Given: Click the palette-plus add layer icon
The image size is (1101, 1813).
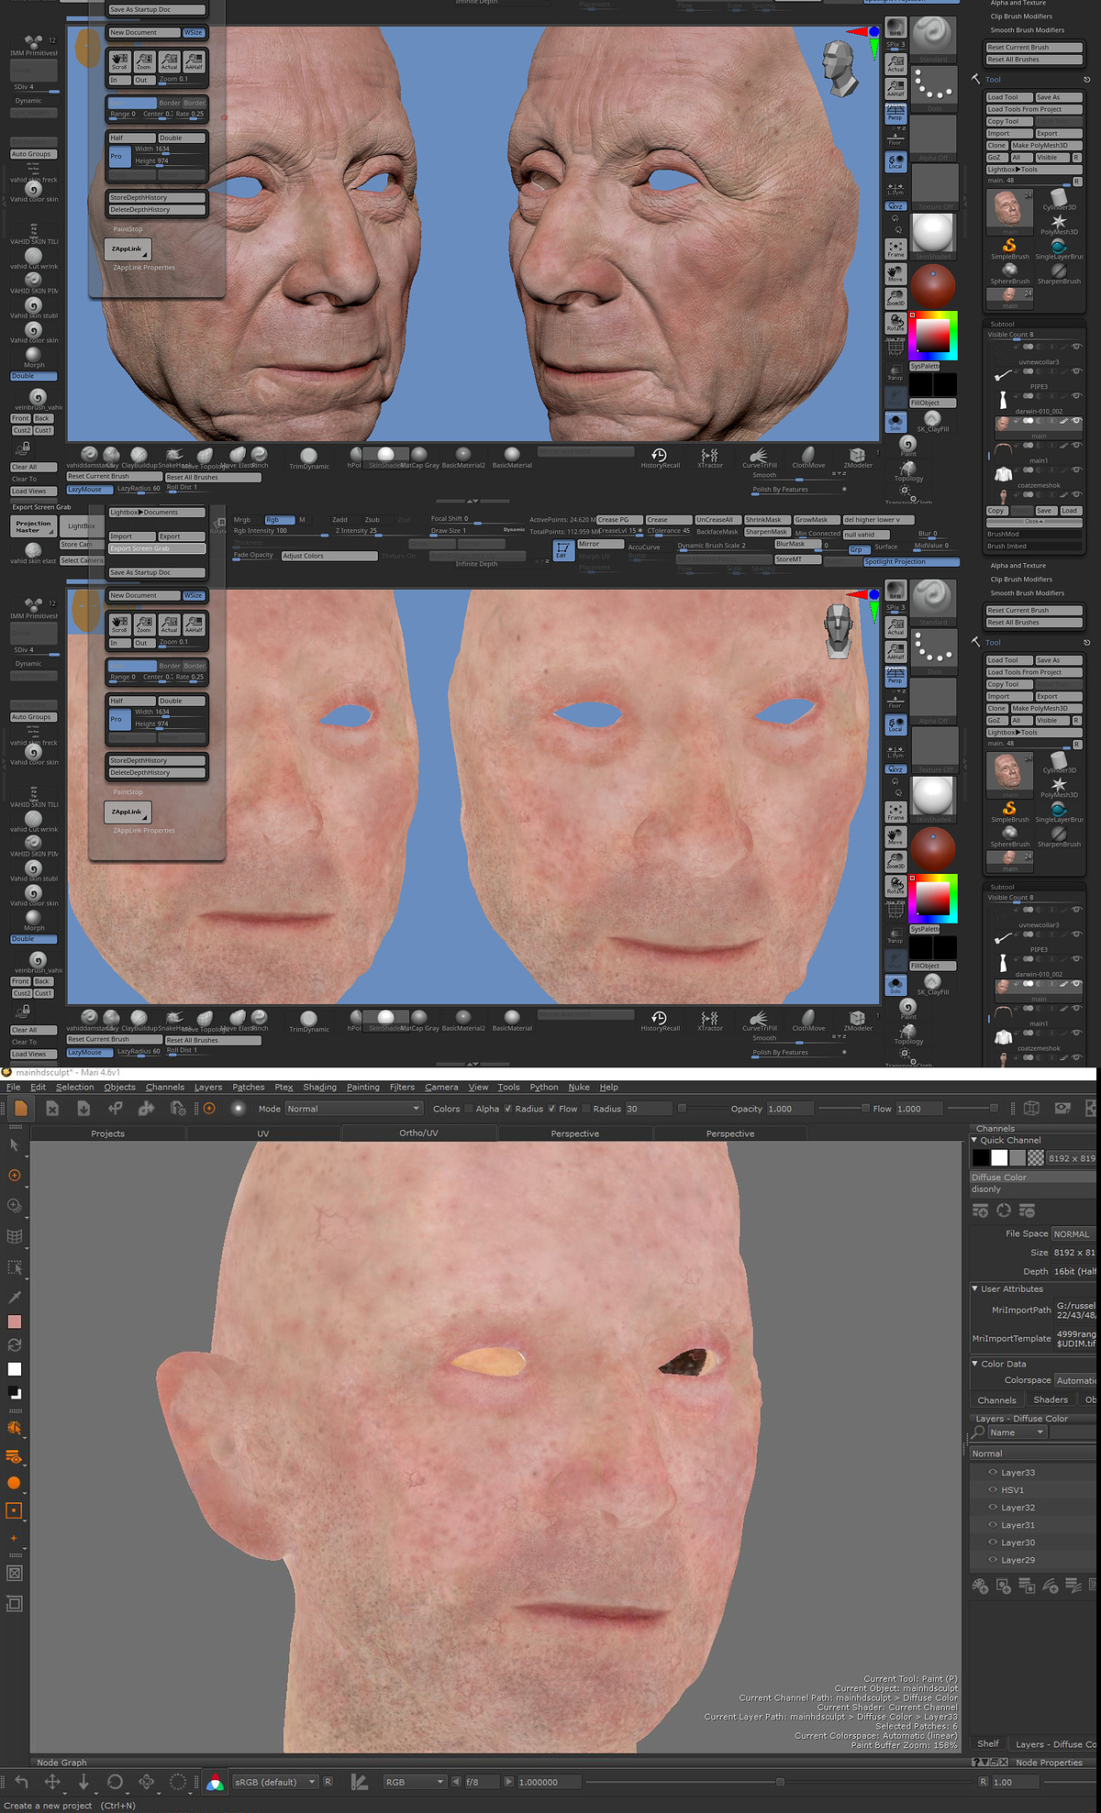Looking at the screenshot, I should 980,1586.
